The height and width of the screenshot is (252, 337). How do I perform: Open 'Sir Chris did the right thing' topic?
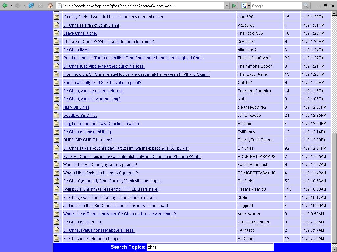coord(87,132)
